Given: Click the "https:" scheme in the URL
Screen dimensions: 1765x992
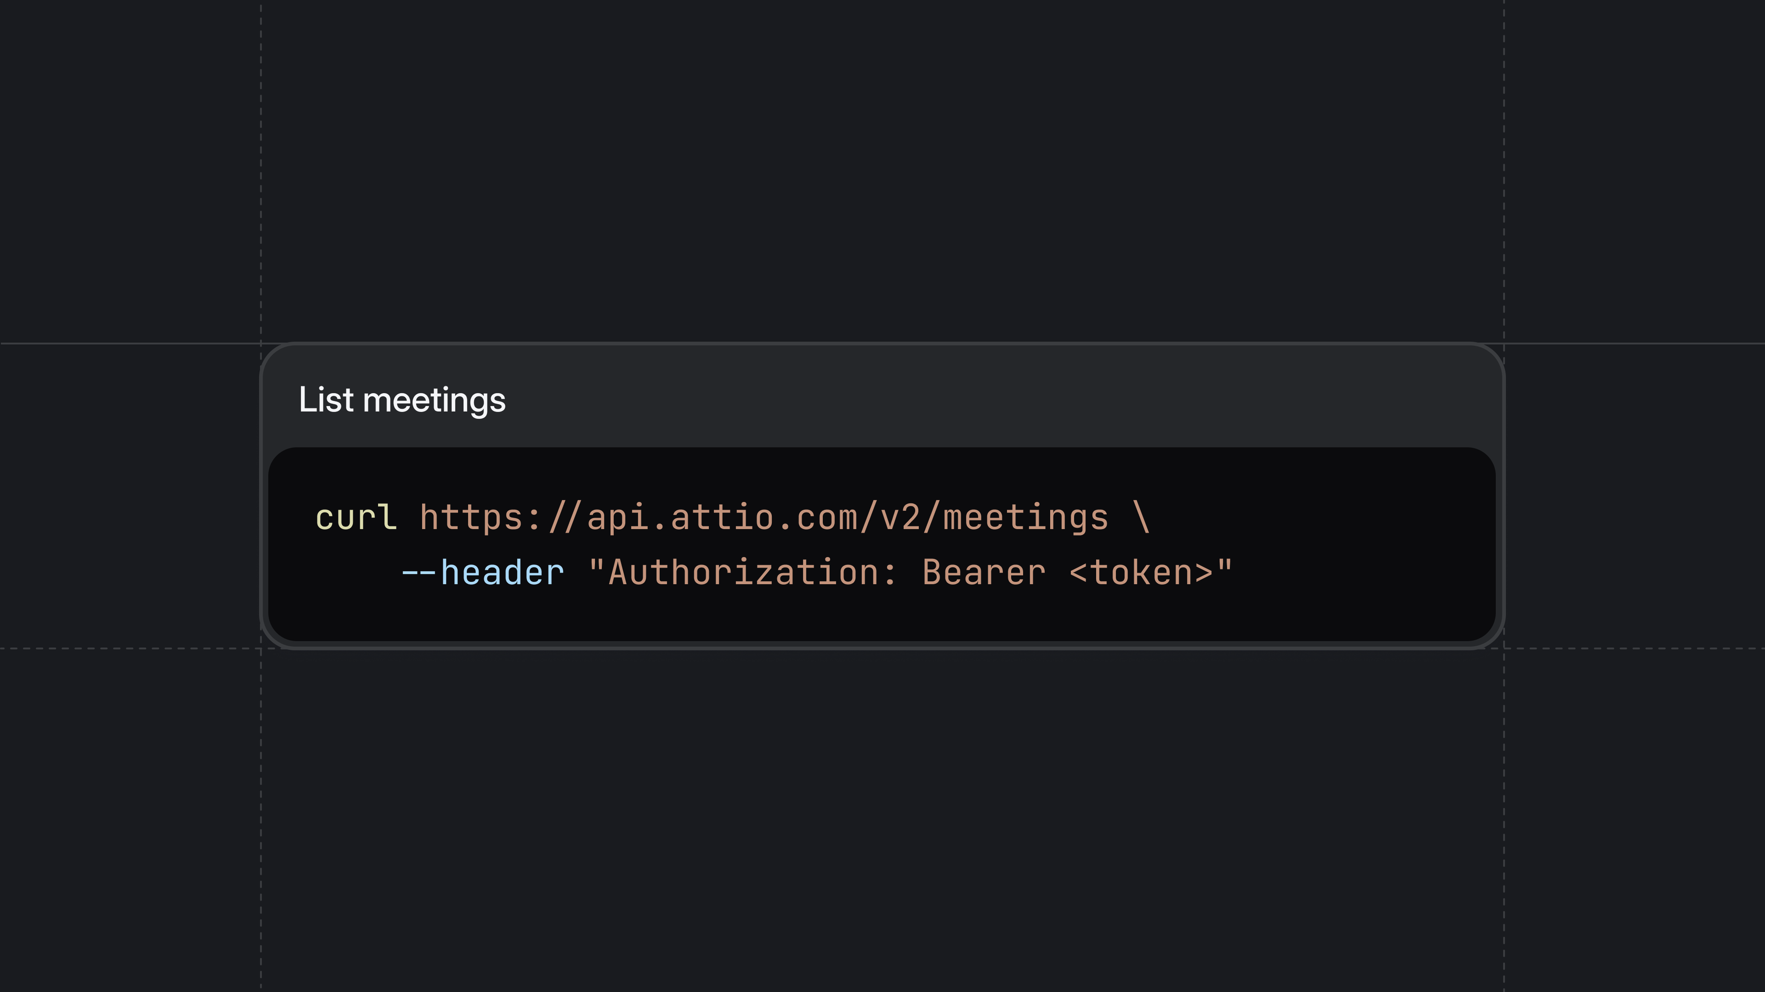Looking at the screenshot, I should coord(480,517).
